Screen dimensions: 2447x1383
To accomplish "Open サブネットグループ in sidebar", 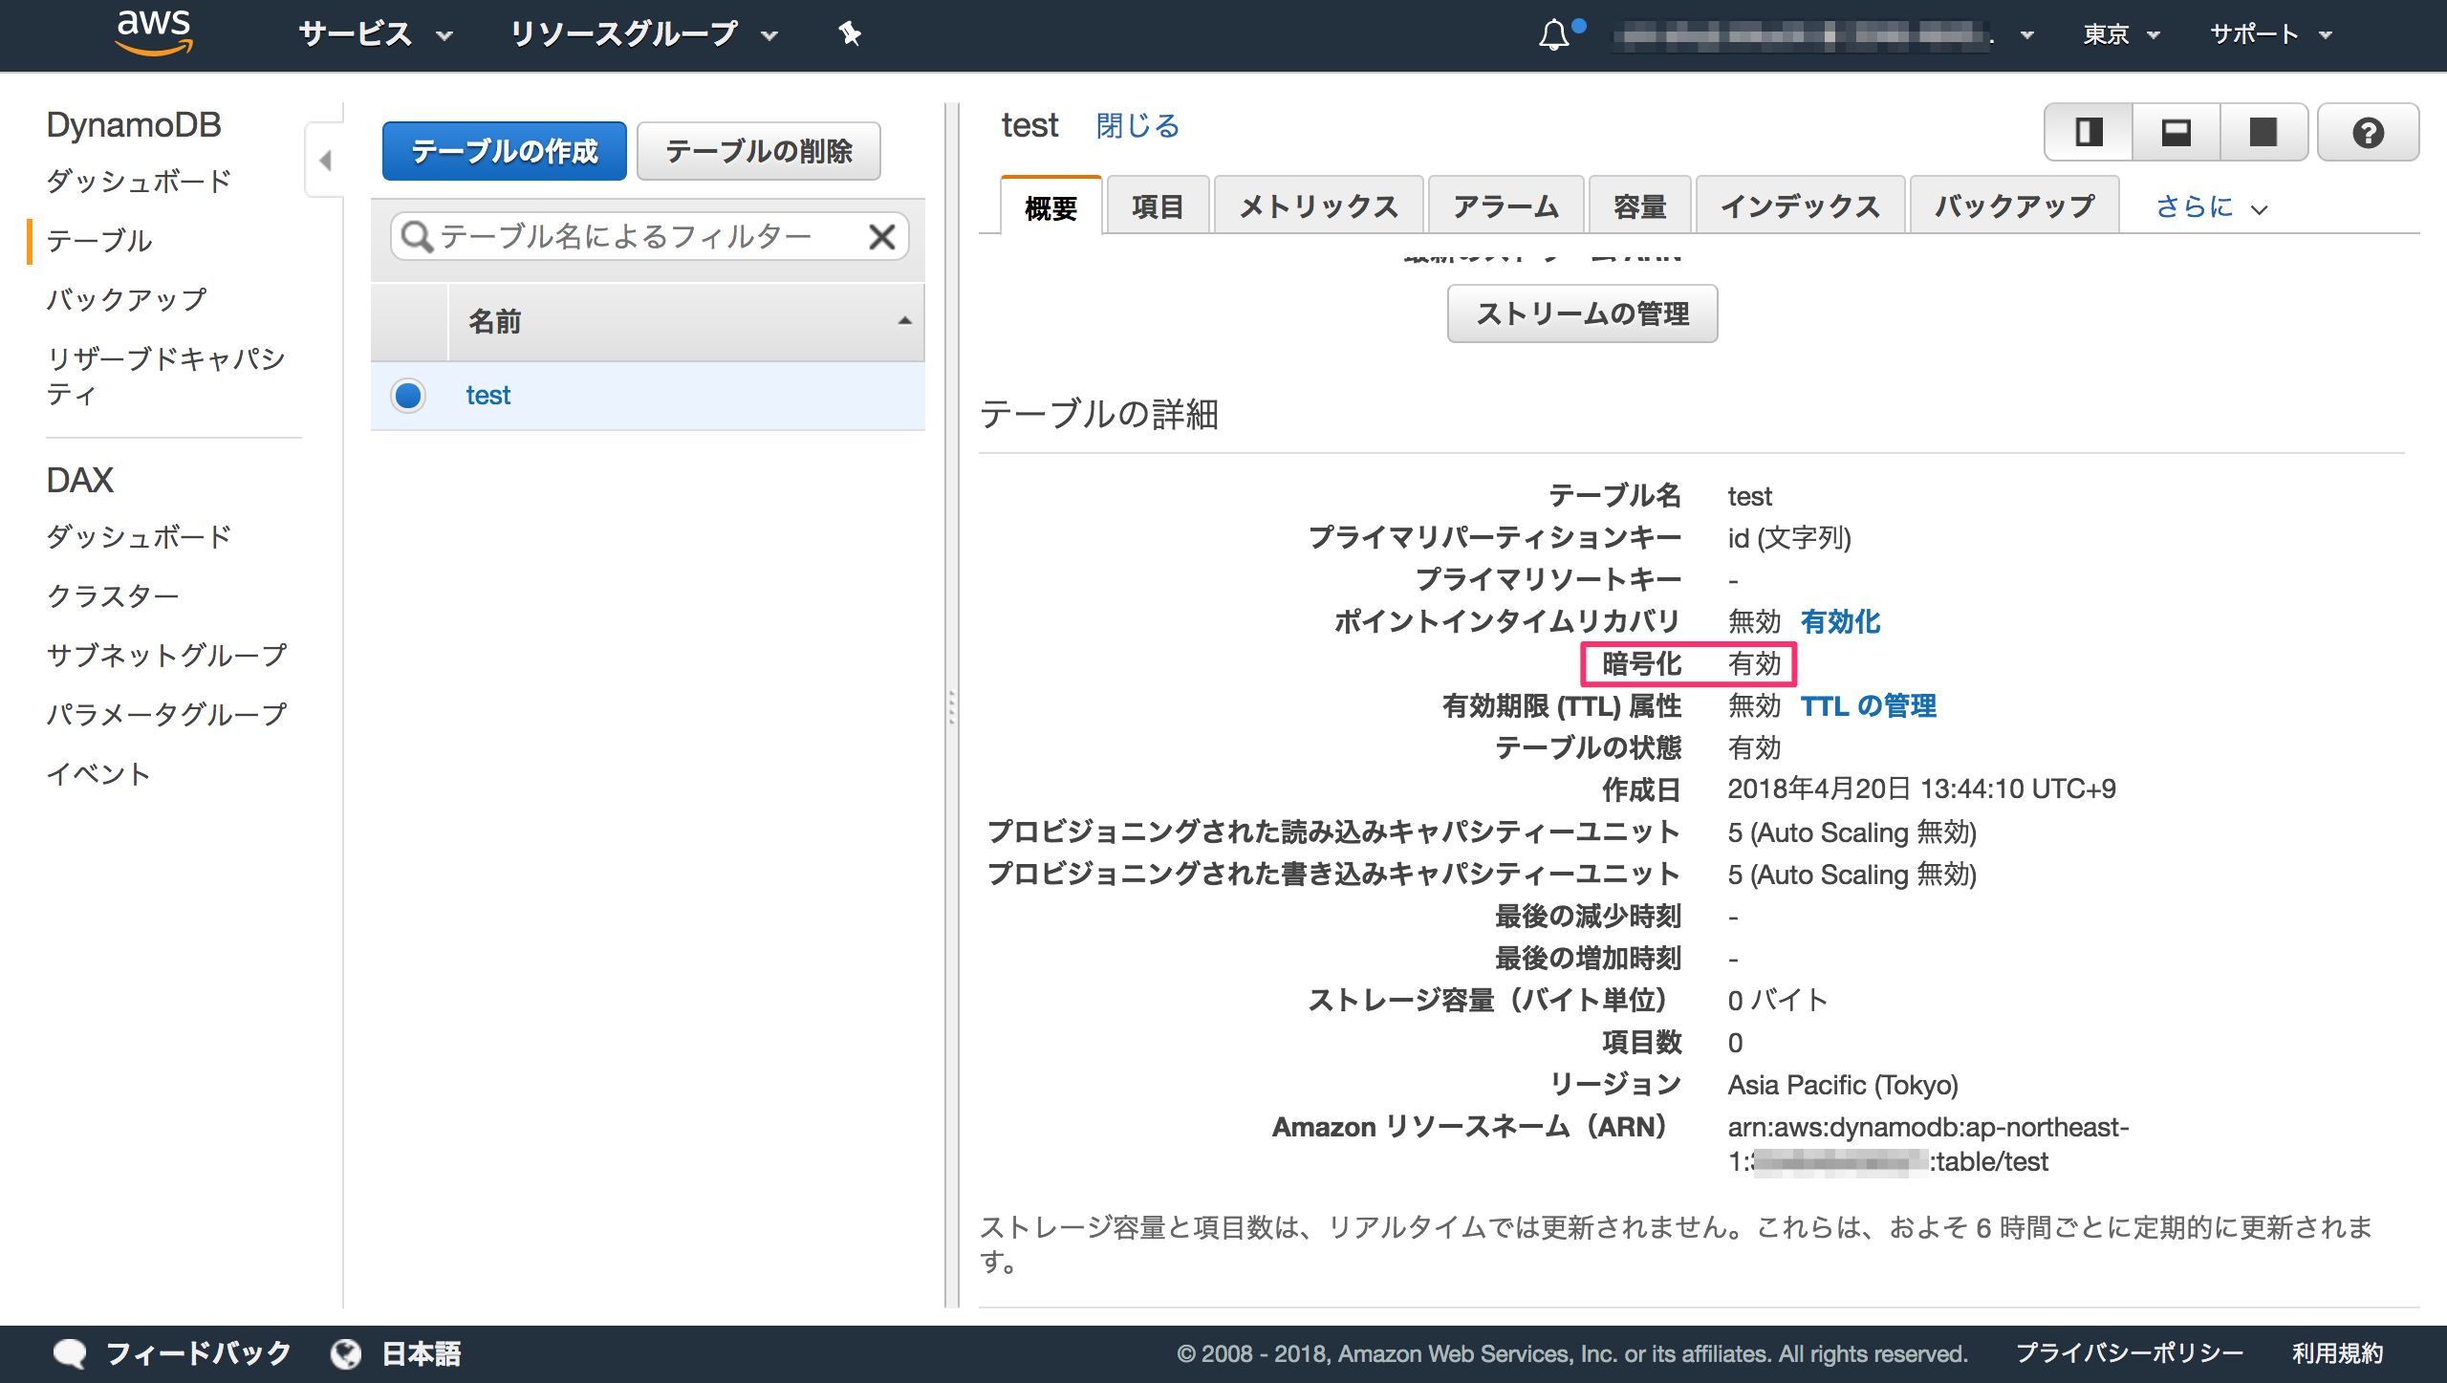I will (x=166, y=656).
